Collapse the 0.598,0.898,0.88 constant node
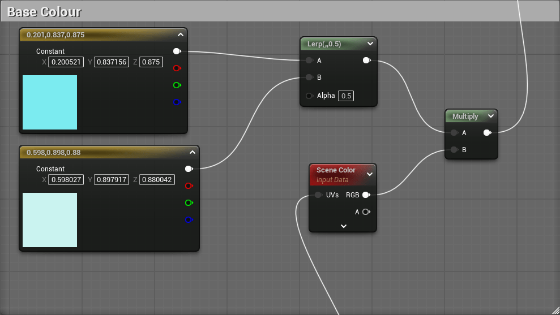The height and width of the screenshot is (315, 560). (193, 152)
